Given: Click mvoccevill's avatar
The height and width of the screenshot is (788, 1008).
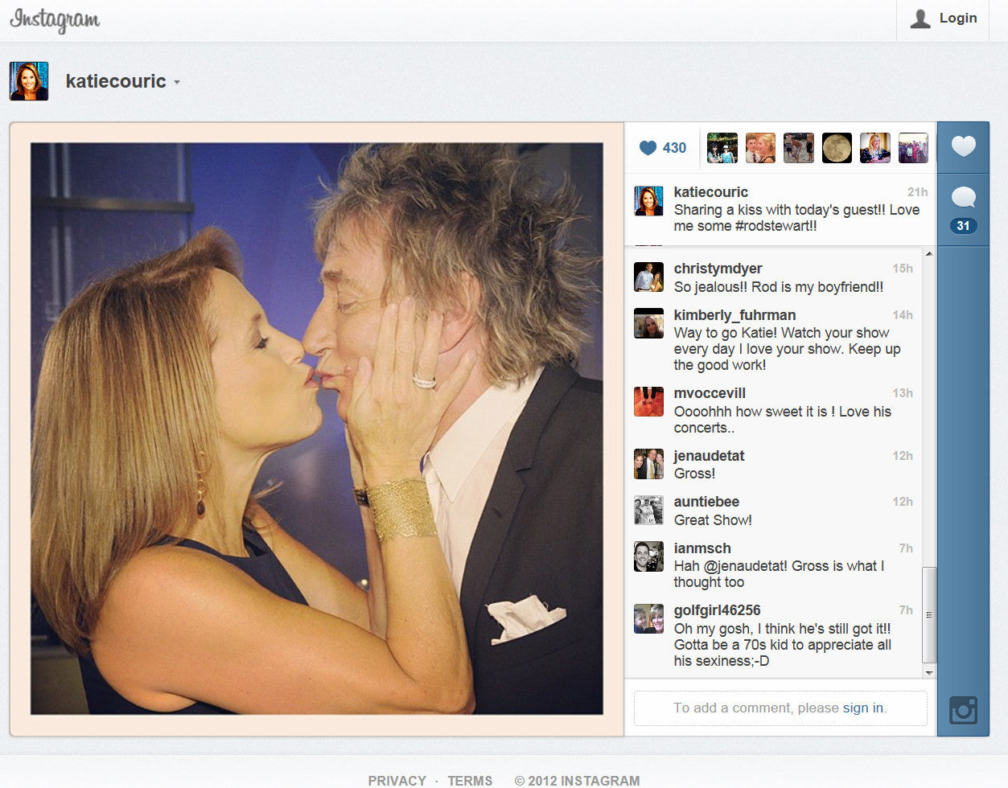Looking at the screenshot, I should click(648, 401).
